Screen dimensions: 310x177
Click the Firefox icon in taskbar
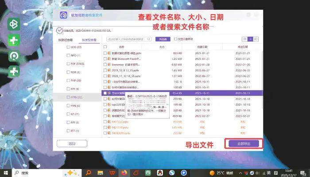pyautogui.click(x=124, y=172)
